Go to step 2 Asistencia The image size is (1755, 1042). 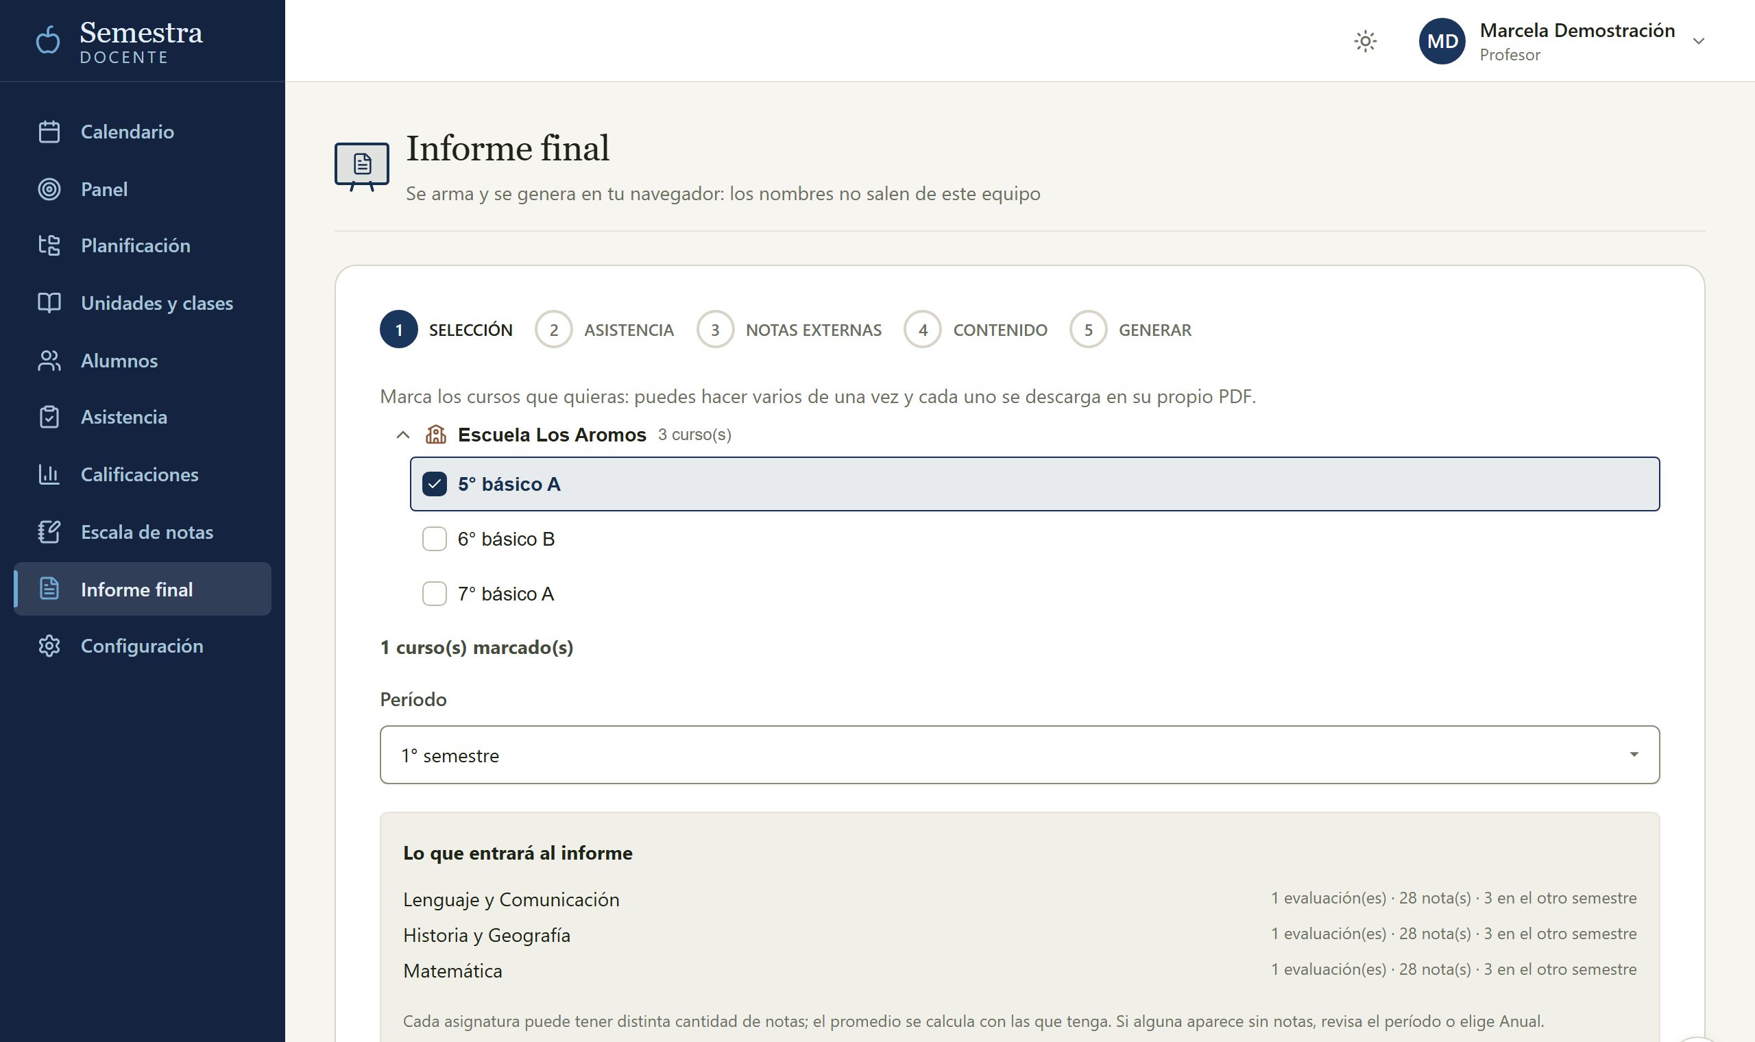[605, 329]
